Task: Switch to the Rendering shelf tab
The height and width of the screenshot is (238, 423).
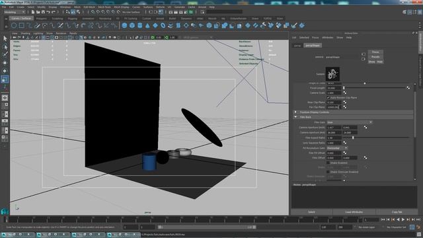Action: (105, 19)
